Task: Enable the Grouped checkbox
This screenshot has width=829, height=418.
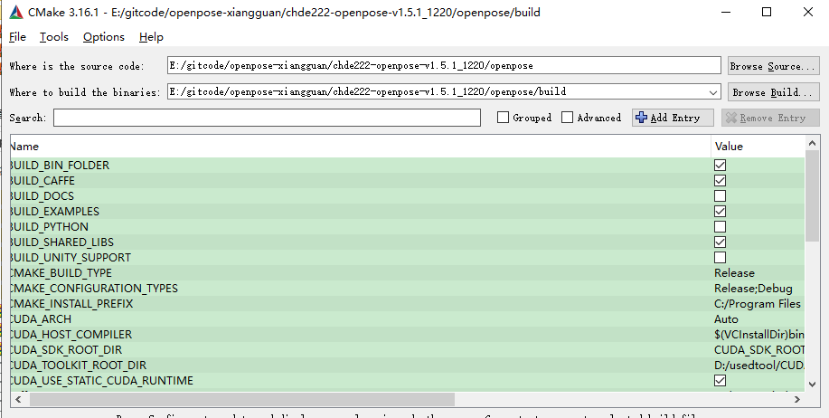Action: [x=503, y=118]
